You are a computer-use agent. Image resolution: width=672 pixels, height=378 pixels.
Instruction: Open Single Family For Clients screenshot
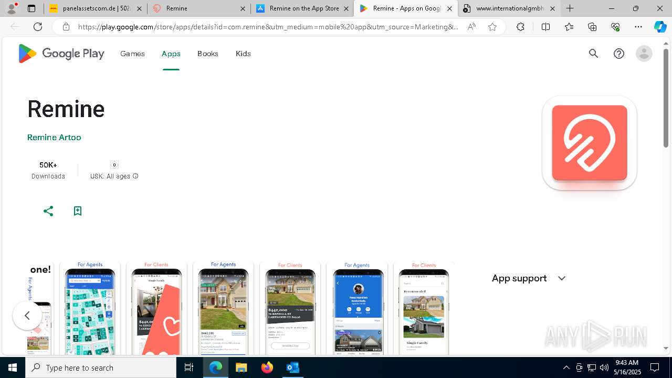[156, 309]
